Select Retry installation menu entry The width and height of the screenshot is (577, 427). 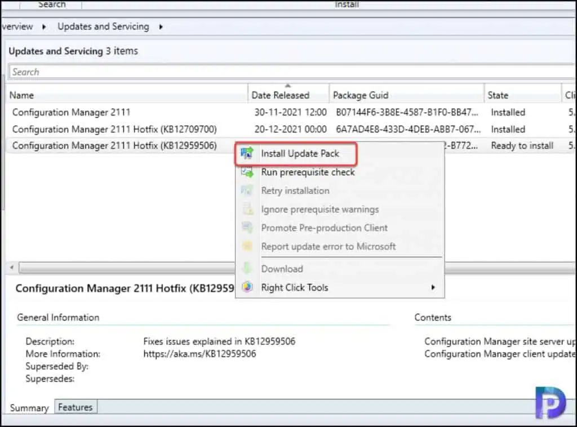pyautogui.click(x=295, y=190)
